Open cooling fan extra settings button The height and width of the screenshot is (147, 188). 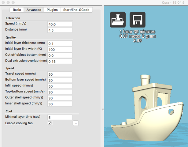76,123
